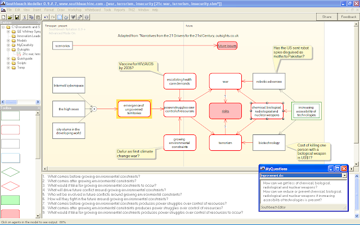Pick the green filled rectangle in Toolbox
The image size is (360, 225).
(10, 200)
